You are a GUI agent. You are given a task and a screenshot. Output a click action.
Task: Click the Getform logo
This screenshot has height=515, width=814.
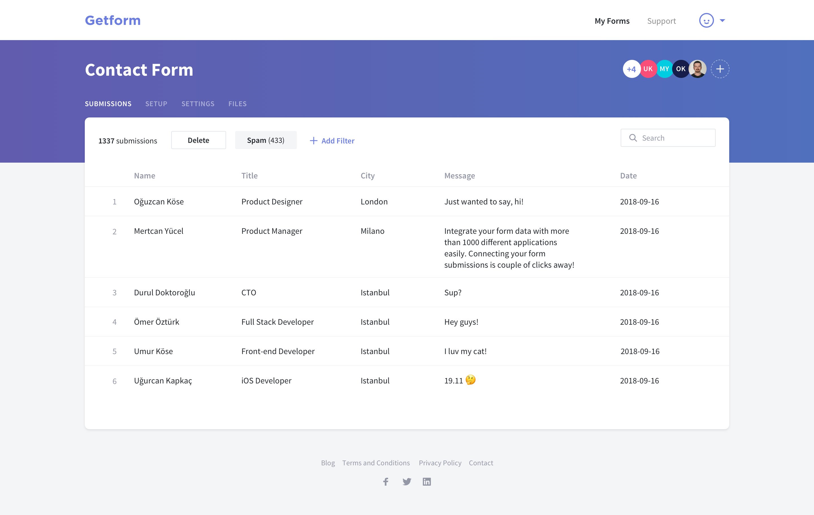pyautogui.click(x=112, y=21)
